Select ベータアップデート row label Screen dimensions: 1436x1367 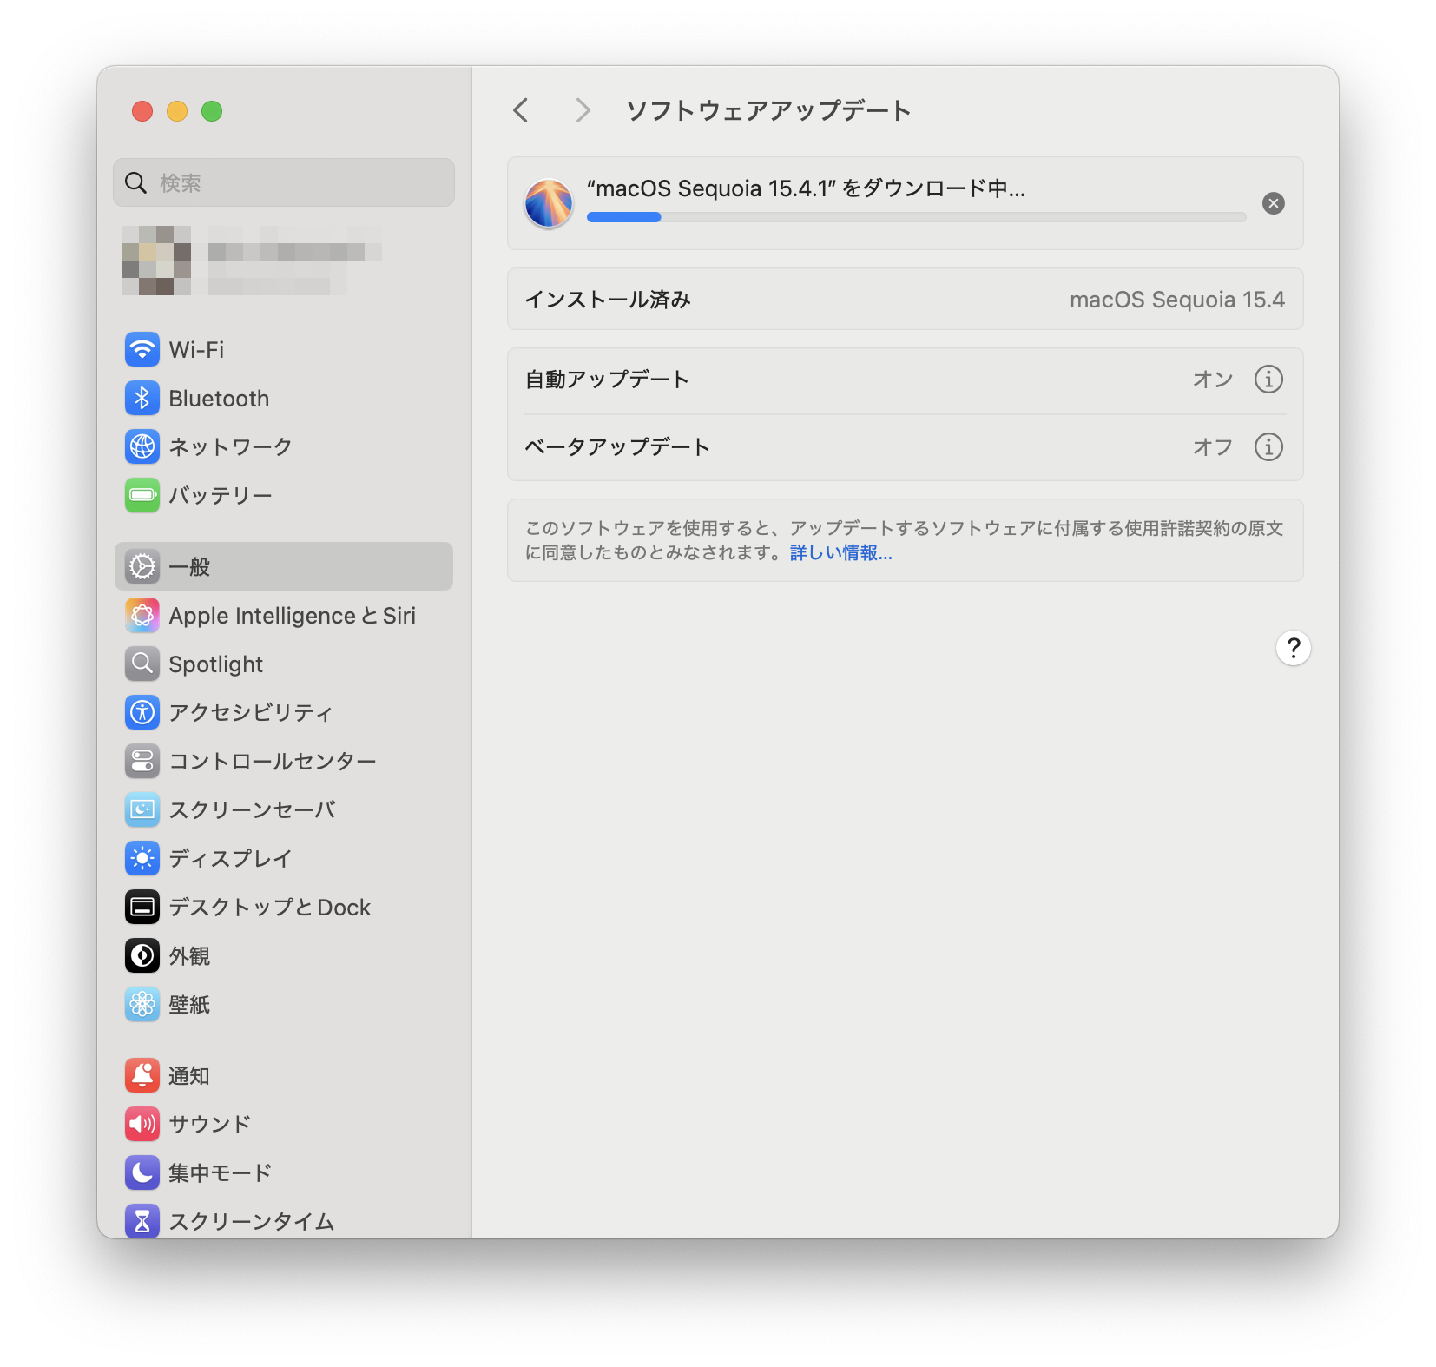click(617, 446)
